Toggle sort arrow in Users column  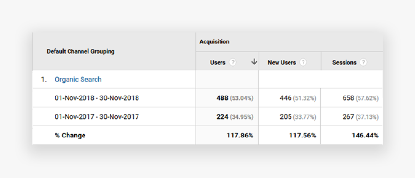click(x=254, y=62)
